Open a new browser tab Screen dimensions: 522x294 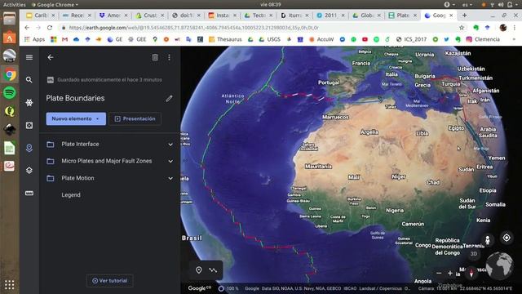[464, 16]
